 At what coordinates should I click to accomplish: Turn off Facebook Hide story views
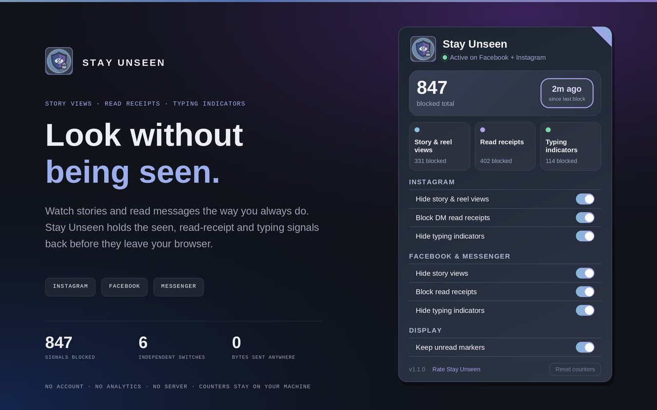(585, 273)
